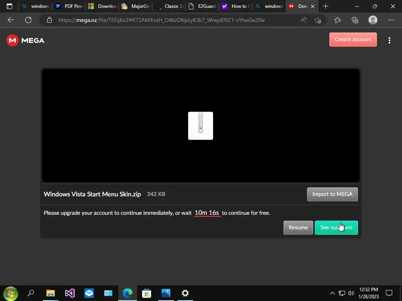Viewport: 402px width, 301px height.
Task: Refresh the page
Action: tap(28, 20)
